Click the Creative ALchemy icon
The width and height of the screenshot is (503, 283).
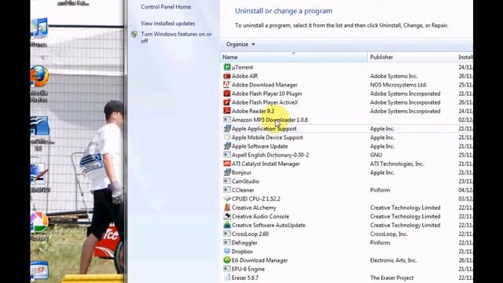[x=227, y=208]
